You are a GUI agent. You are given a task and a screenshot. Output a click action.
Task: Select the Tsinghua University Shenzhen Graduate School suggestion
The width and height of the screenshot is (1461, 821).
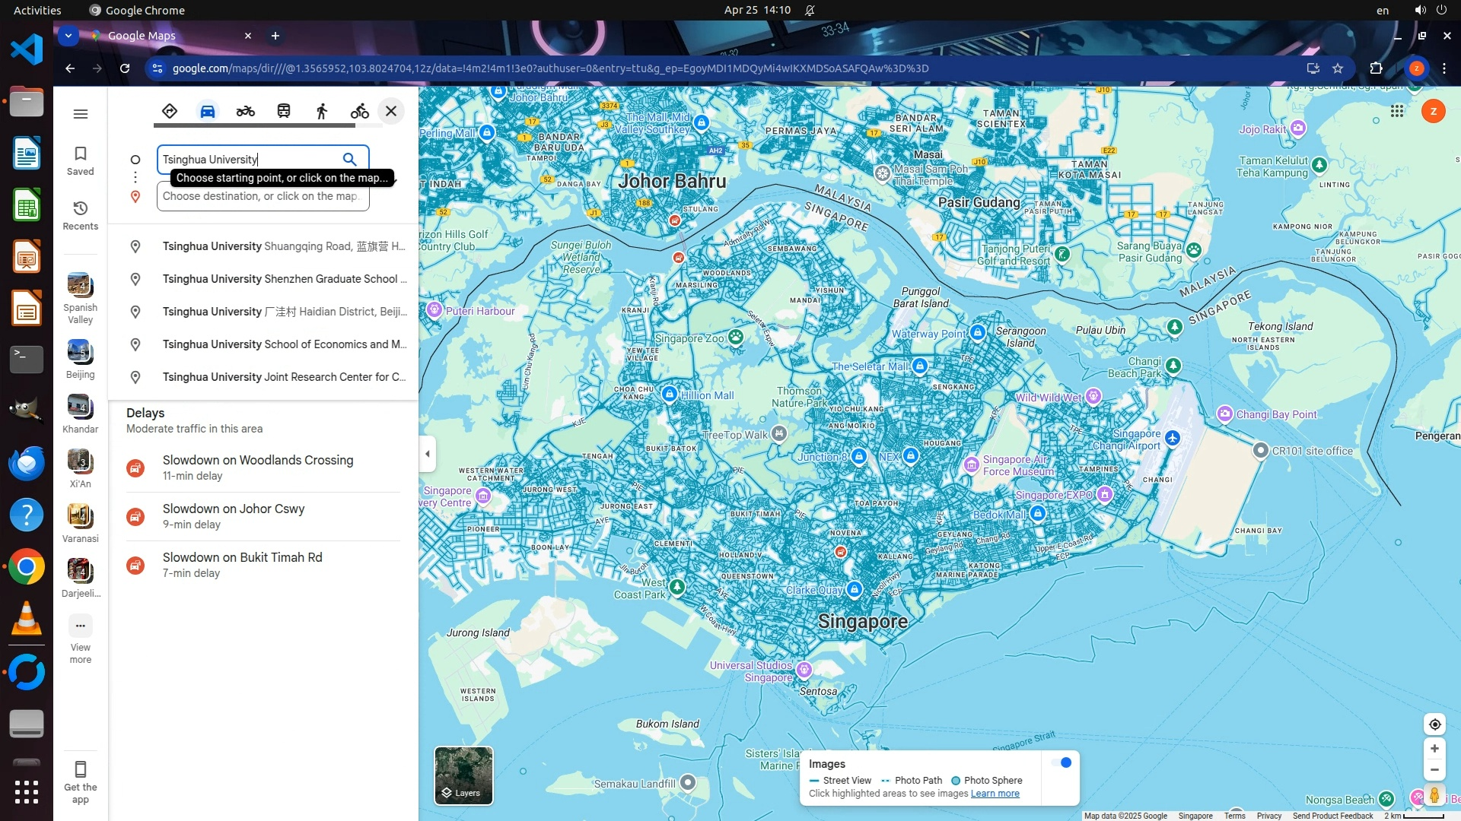click(x=284, y=279)
